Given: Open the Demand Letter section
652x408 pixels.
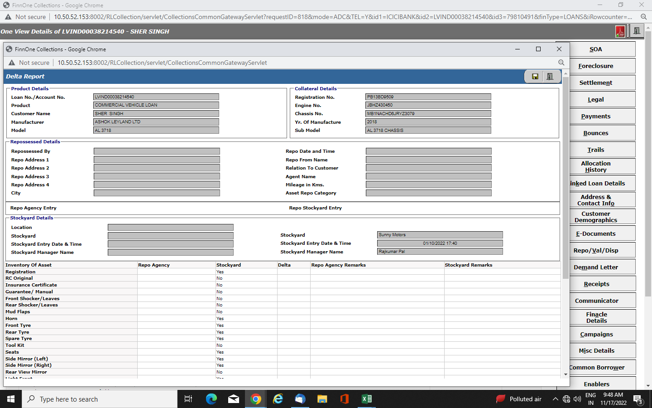Looking at the screenshot, I should [595, 267].
